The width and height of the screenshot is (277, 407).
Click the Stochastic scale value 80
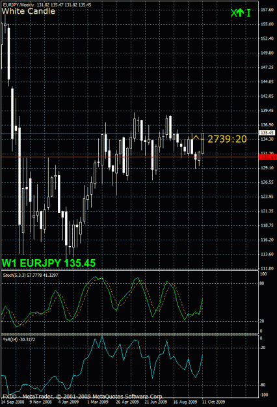262,283
